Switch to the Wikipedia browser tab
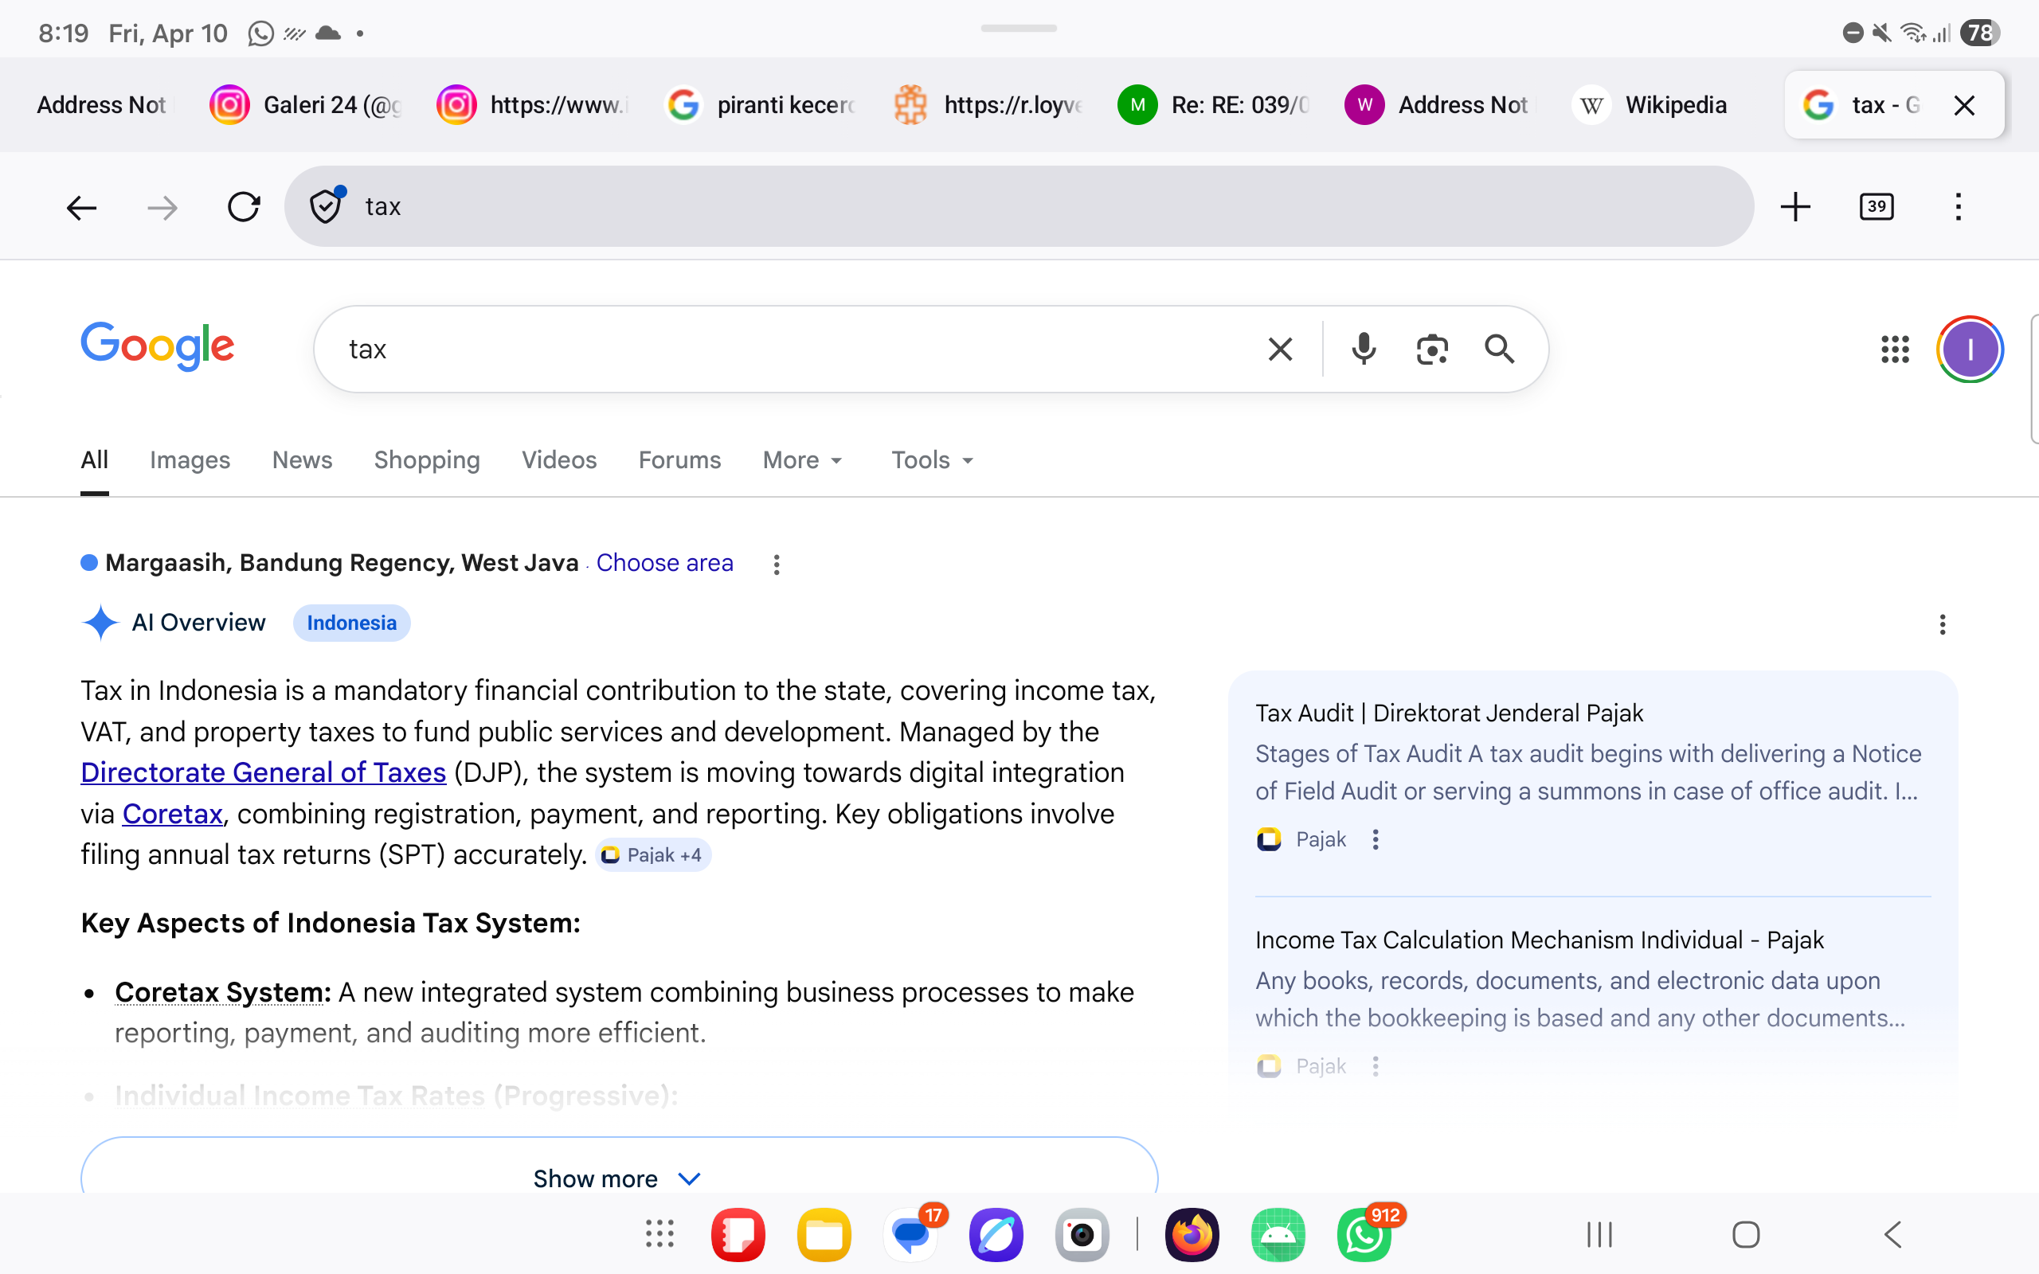The width and height of the screenshot is (2039, 1274). coord(1650,104)
